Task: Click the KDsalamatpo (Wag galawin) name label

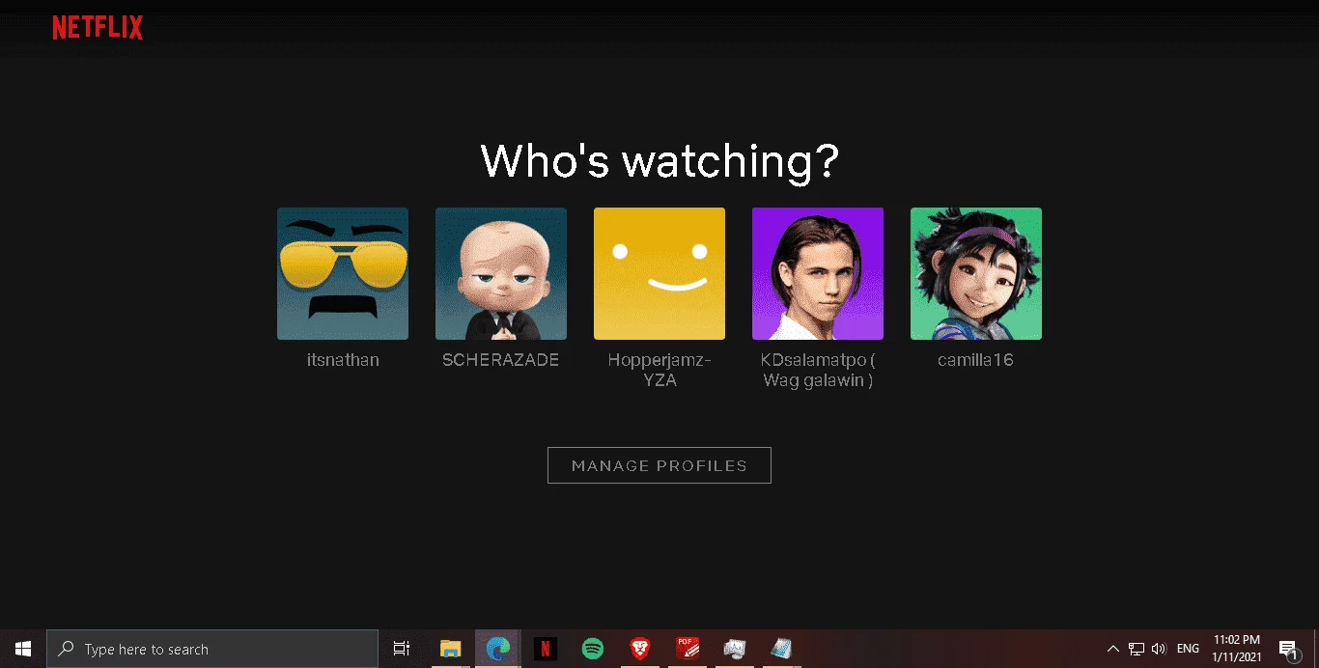Action: tap(818, 370)
